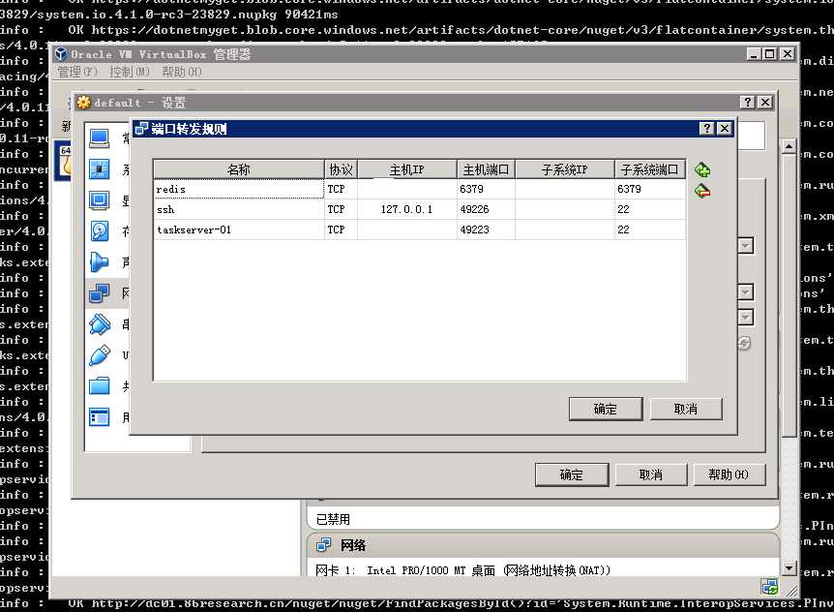The image size is (834, 612).
Task: Click 取消 in port forwarding dialog
Action: coord(686,409)
